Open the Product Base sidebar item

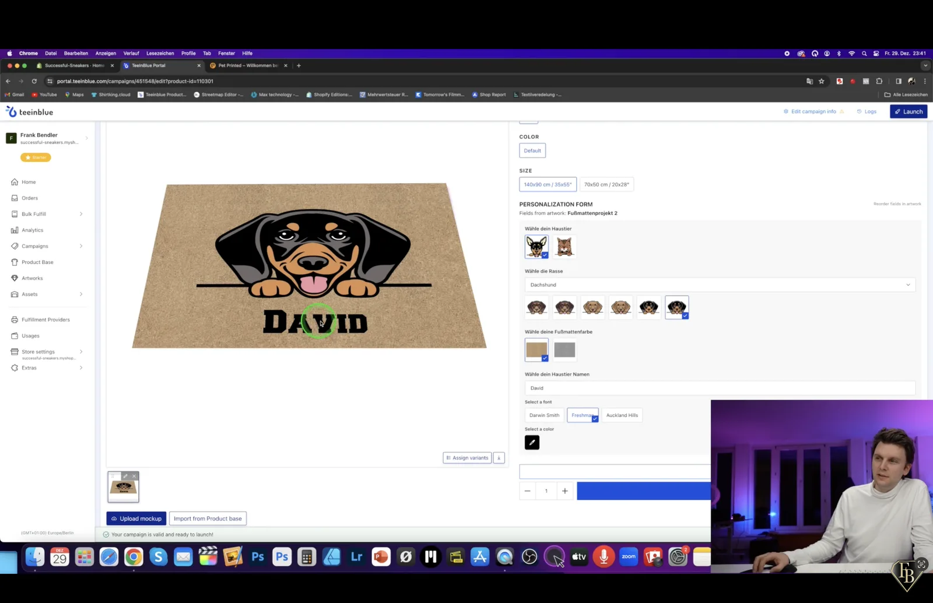[37, 262]
